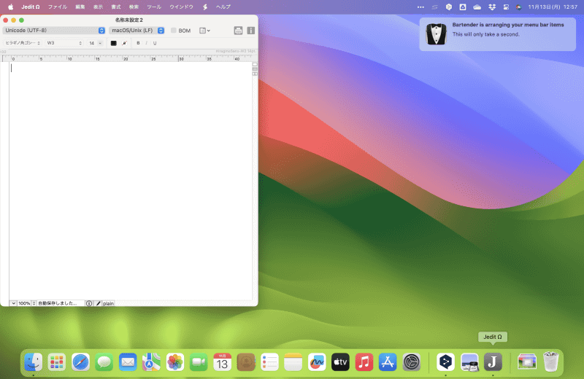Screen dimensions: 584x379
Task: Open the document type dropdown beside BOM
Action: pyautogui.click(x=204, y=31)
